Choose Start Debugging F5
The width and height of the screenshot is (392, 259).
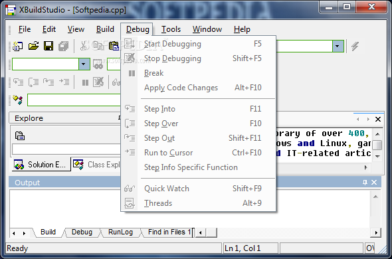(198, 44)
